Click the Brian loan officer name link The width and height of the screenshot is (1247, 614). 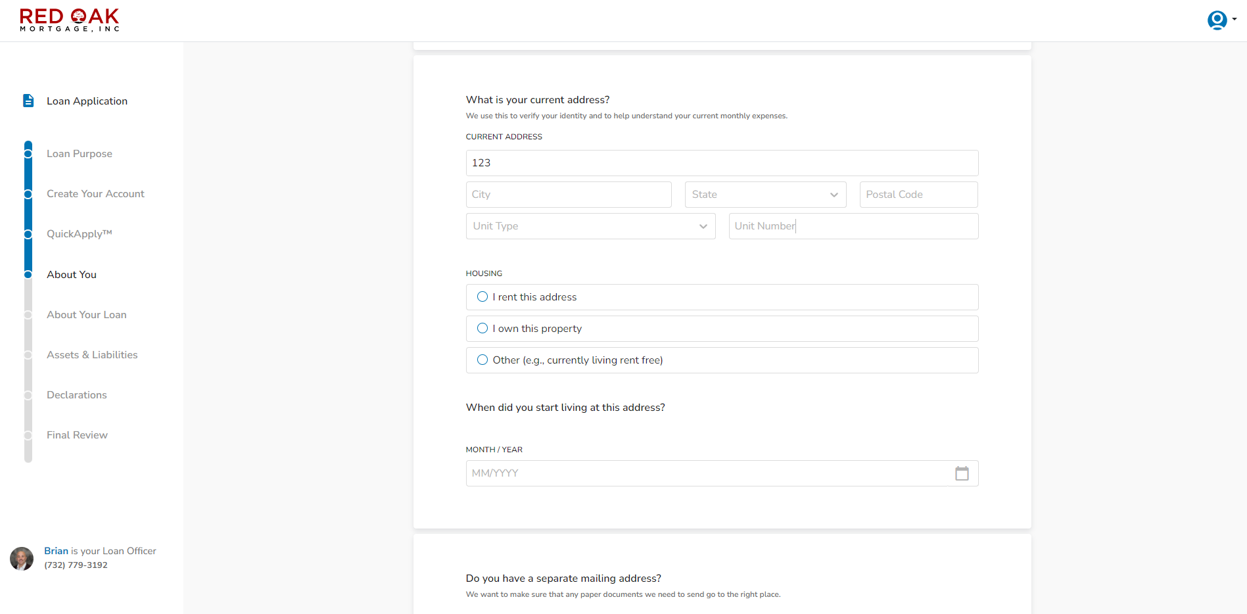point(56,551)
